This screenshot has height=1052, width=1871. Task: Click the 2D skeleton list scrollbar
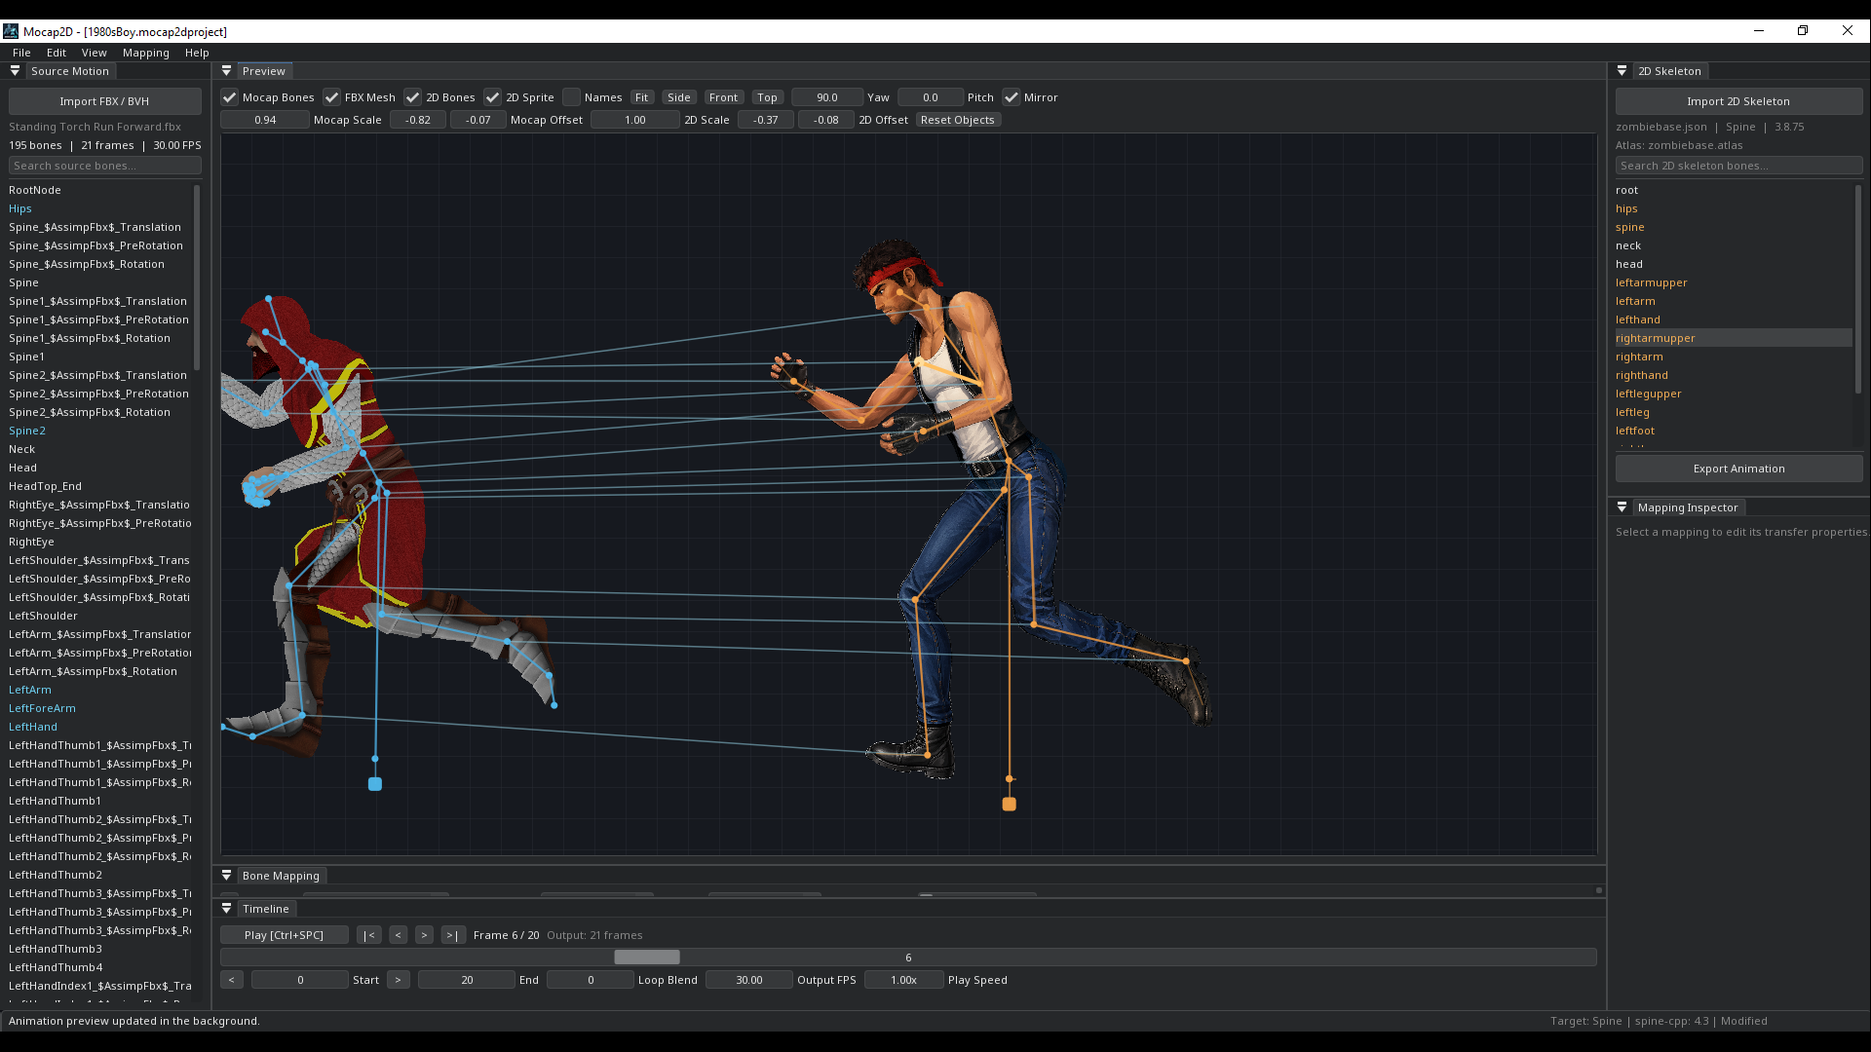(1858, 288)
